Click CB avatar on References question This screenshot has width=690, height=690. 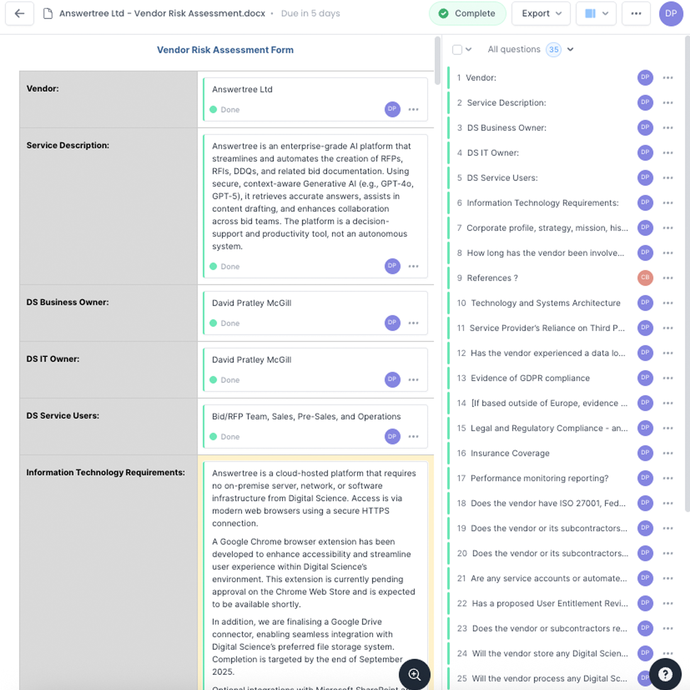[x=645, y=278]
